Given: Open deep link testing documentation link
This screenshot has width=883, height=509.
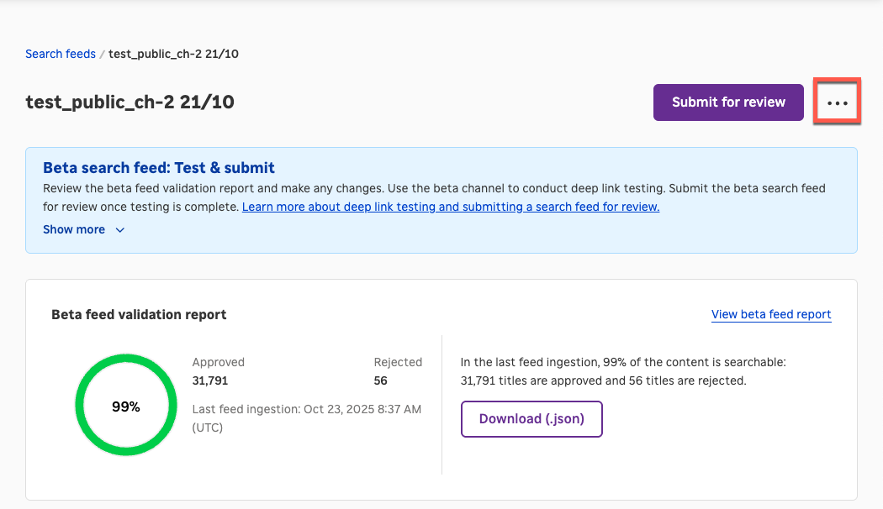Looking at the screenshot, I should (451, 207).
